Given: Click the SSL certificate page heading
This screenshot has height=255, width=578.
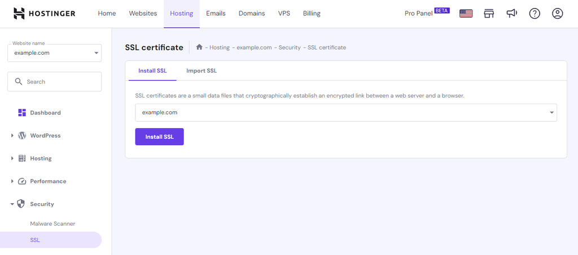Looking at the screenshot, I should [154, 47].
